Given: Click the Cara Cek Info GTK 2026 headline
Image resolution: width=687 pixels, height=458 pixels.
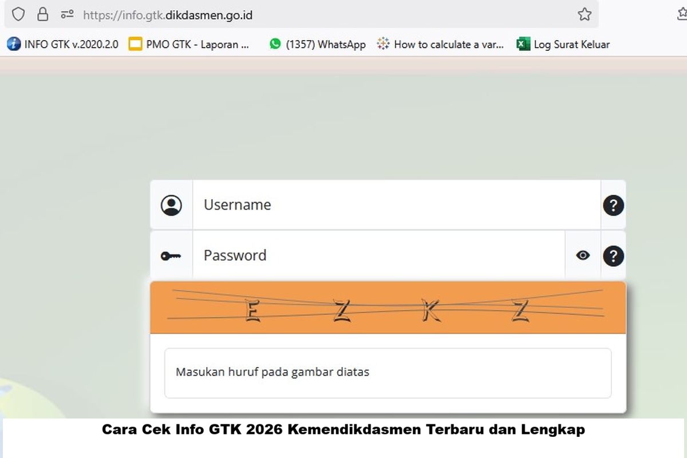Looking at the screenshot, I should pyautogui.click(x=343, y=430).
